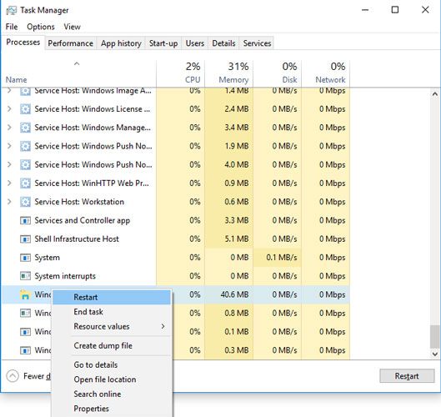This screenshot has width=441, height=417.
Task: Click the gear icon beside Service Host: Workstation
Action: coord(25,202)
